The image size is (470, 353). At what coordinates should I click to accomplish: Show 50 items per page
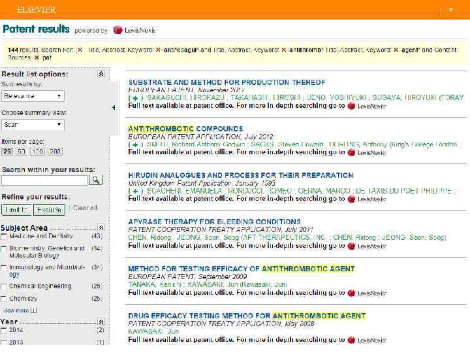[x=21, y=151]
